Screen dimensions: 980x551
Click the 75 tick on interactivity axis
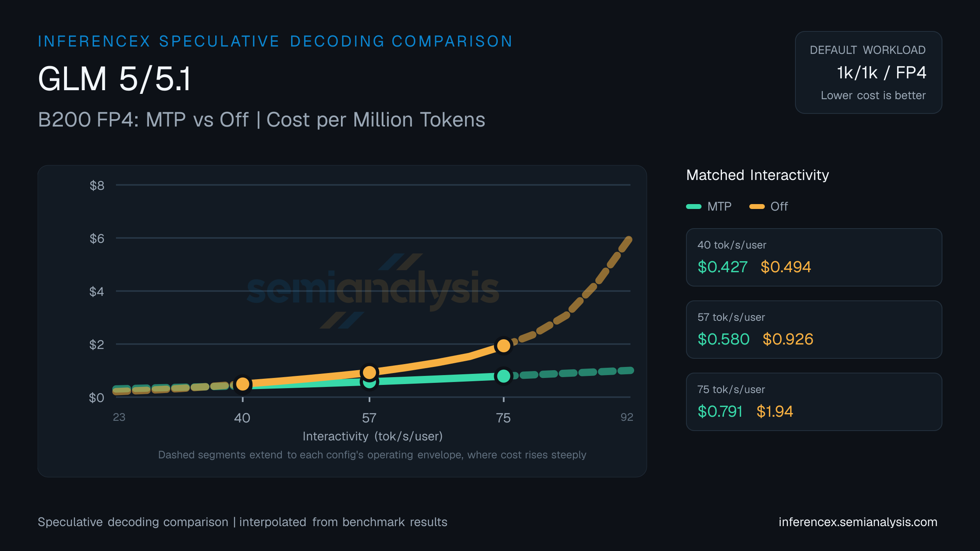click(503, 418)
